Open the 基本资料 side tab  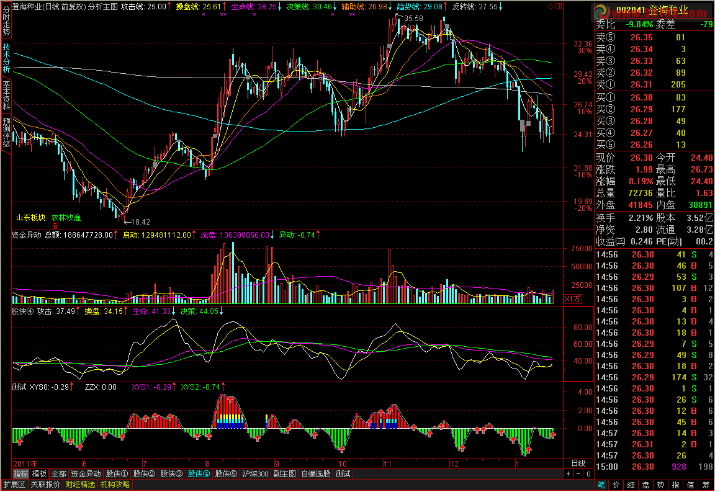click(6, 94)
